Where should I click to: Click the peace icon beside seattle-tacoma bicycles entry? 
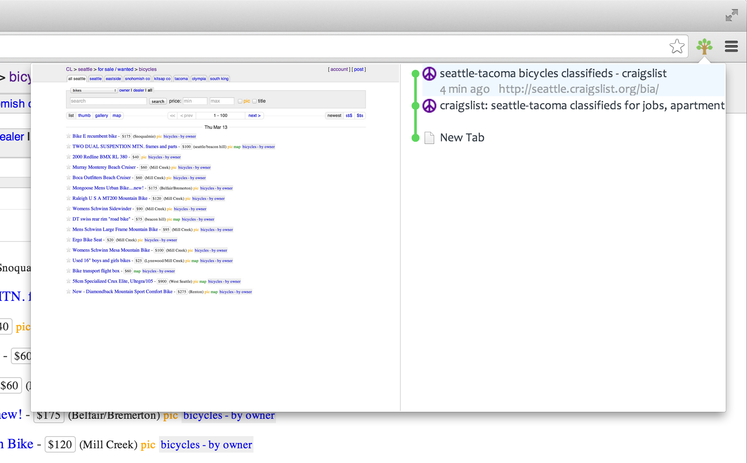(429, 74)
